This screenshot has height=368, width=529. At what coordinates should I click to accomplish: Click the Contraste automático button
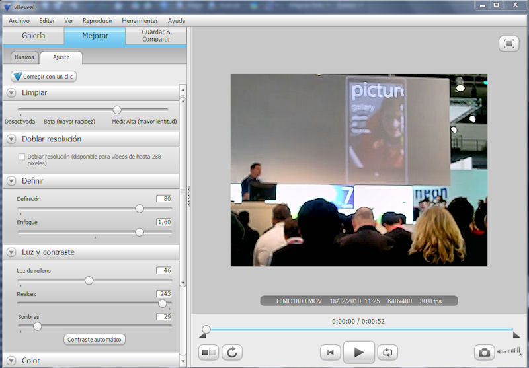[95, 340]
